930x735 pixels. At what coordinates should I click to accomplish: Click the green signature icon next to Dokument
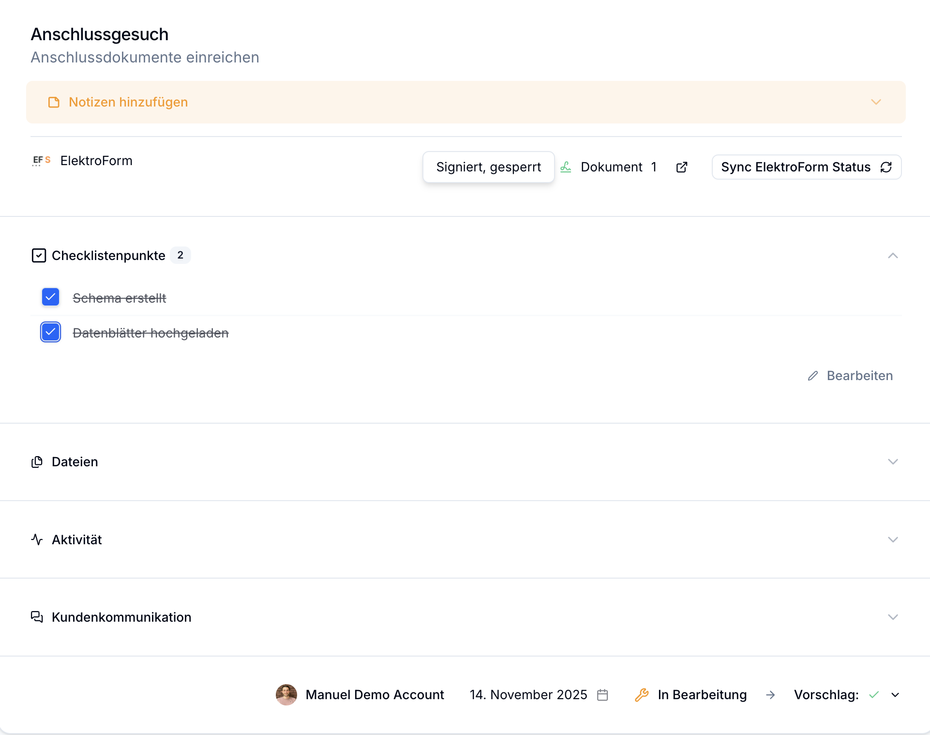(x=566, y=167)
